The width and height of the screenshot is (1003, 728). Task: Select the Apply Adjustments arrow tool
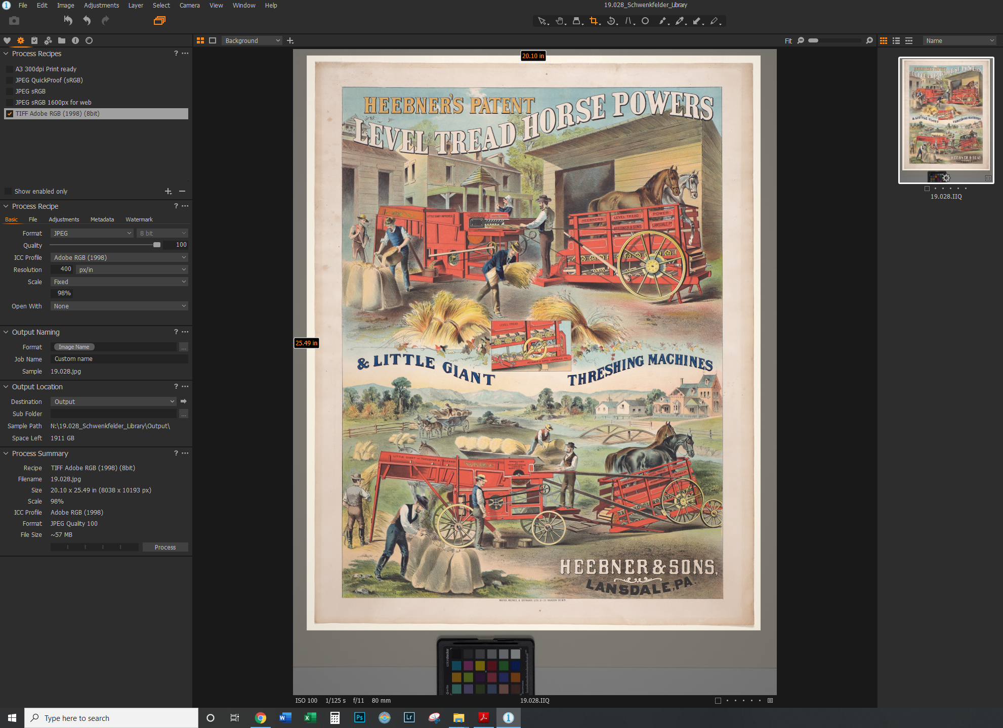pos(697,21)
